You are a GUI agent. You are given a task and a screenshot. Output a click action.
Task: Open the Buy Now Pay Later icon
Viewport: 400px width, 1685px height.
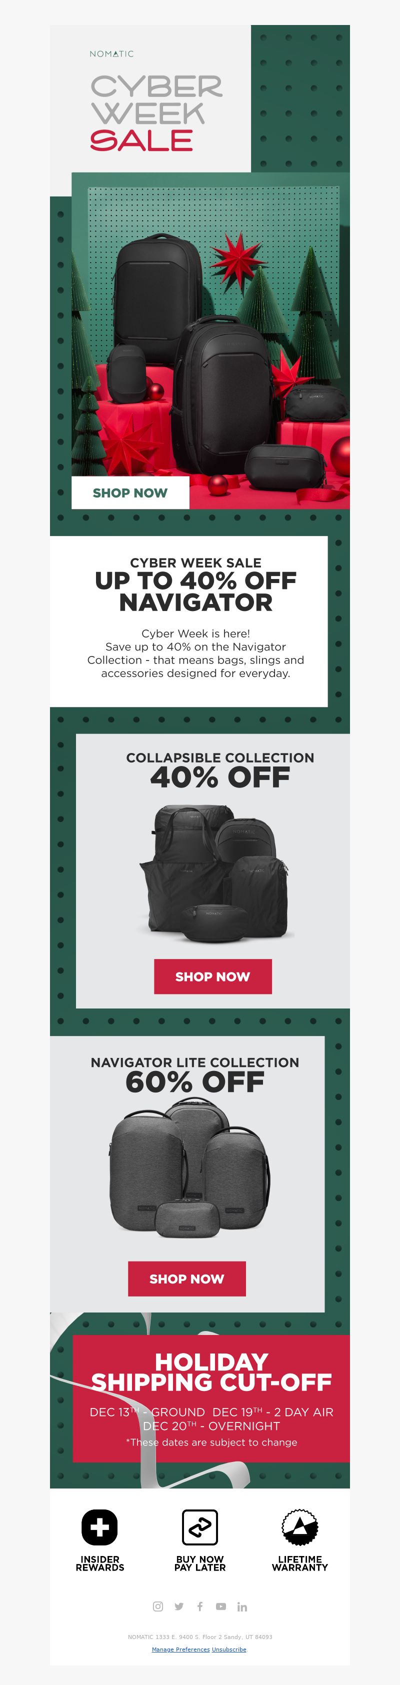[200, 1526]
